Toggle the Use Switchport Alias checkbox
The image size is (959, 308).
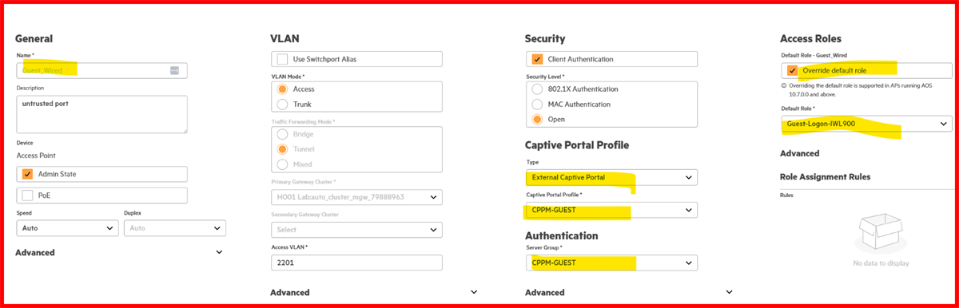(x=282, y=59)
